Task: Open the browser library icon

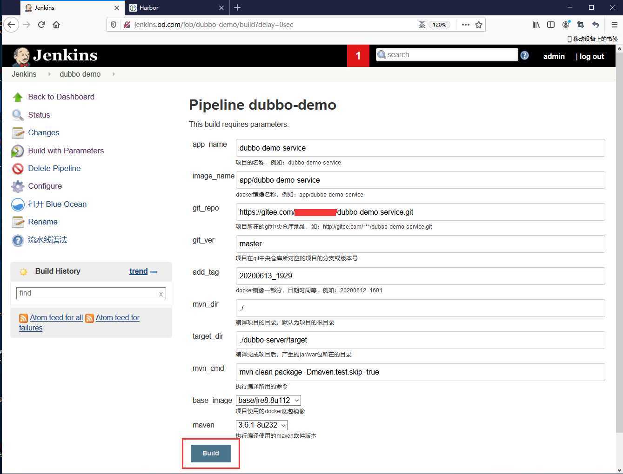Action: coord(536,25)
